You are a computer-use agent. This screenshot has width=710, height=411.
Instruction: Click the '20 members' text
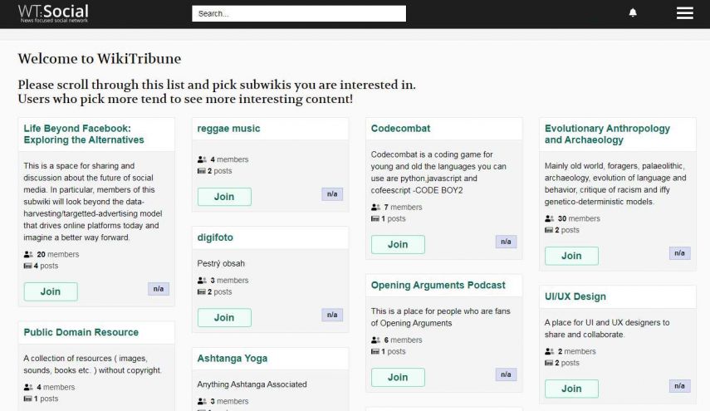58,254
